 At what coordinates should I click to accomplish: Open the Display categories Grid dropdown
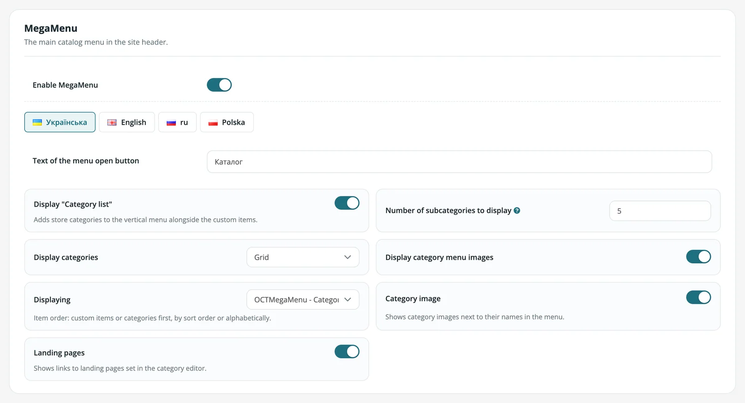[303, 257]
